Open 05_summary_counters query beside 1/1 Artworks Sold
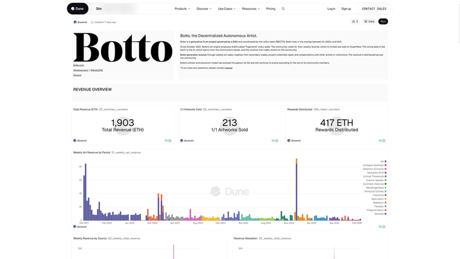Image resolution: width=460 pixels, height=259 pixels. [217, 110]
